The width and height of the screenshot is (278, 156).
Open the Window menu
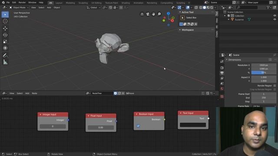32,3
